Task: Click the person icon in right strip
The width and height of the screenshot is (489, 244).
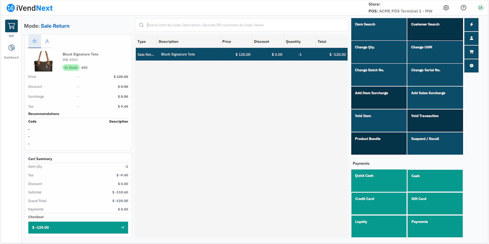Action: tap(471, 38)
